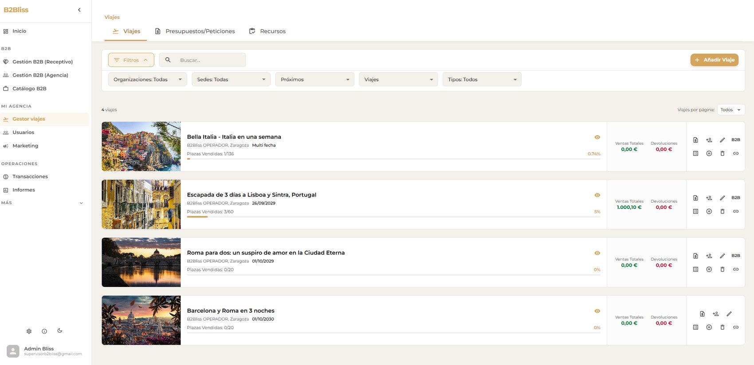The height and width of the screenshot is (365, 754).
Task: Toggle dark mode with moon icon
Action: (x=60, y=330)
